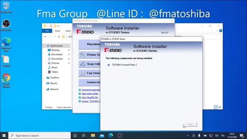
Task: Open the Home tab in File Explorer
Action: coord(58,31)
